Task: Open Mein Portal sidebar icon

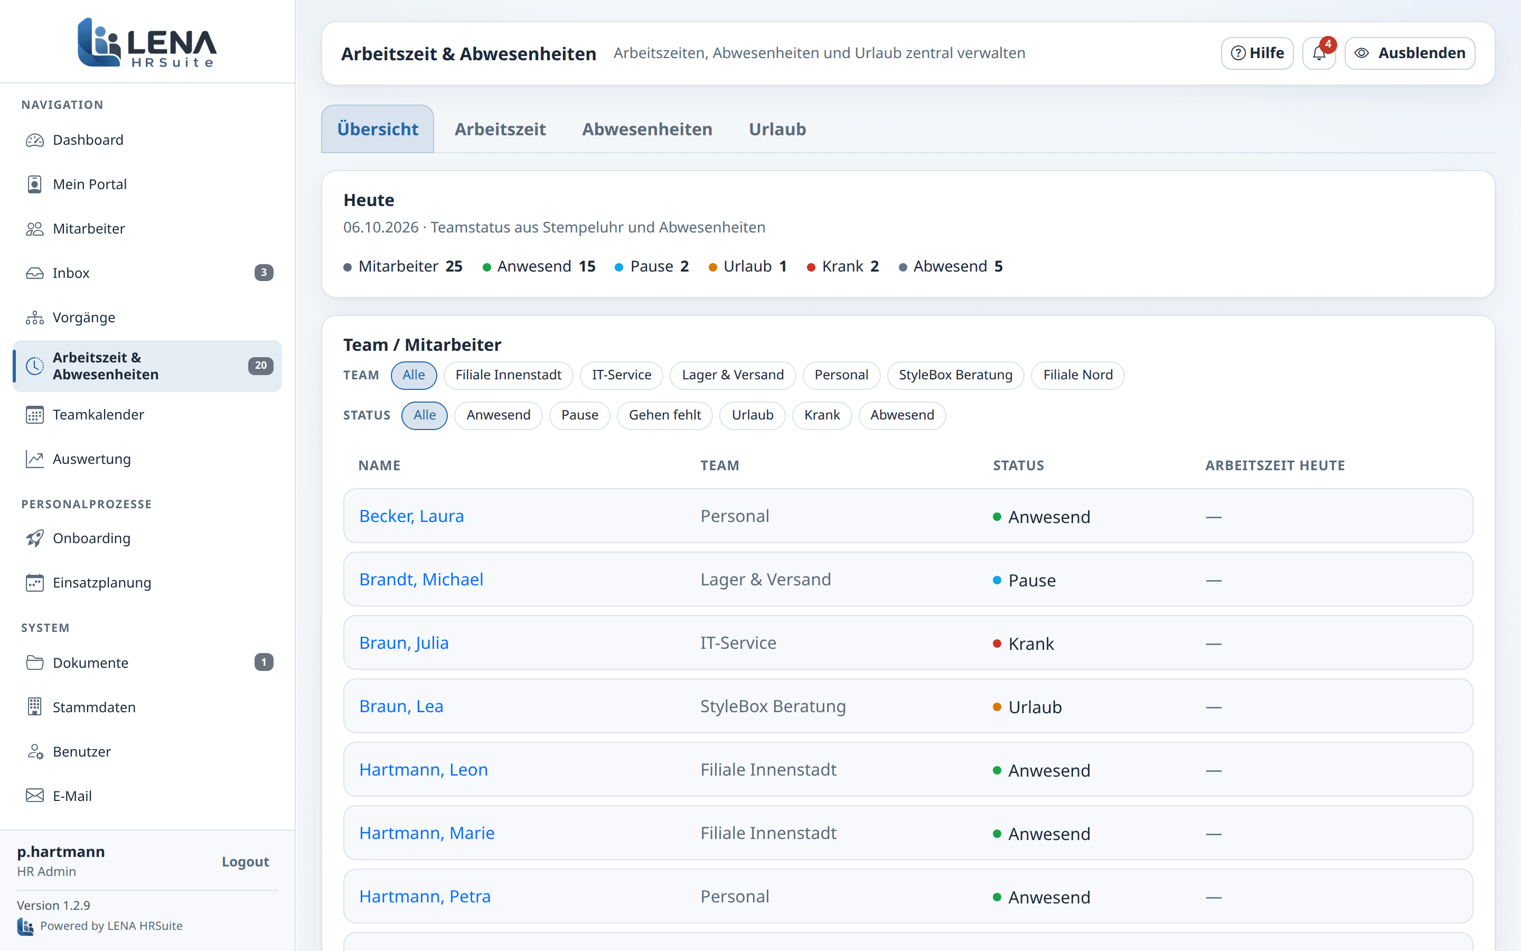Action: (x=34, y=184)
